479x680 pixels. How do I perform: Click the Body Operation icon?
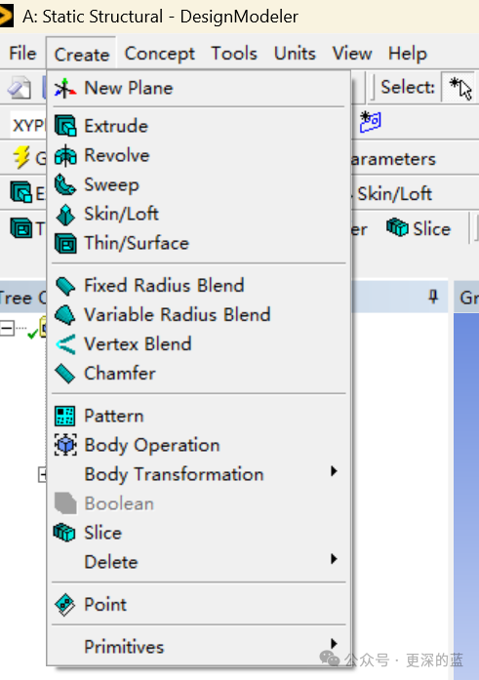click(65, 445)
